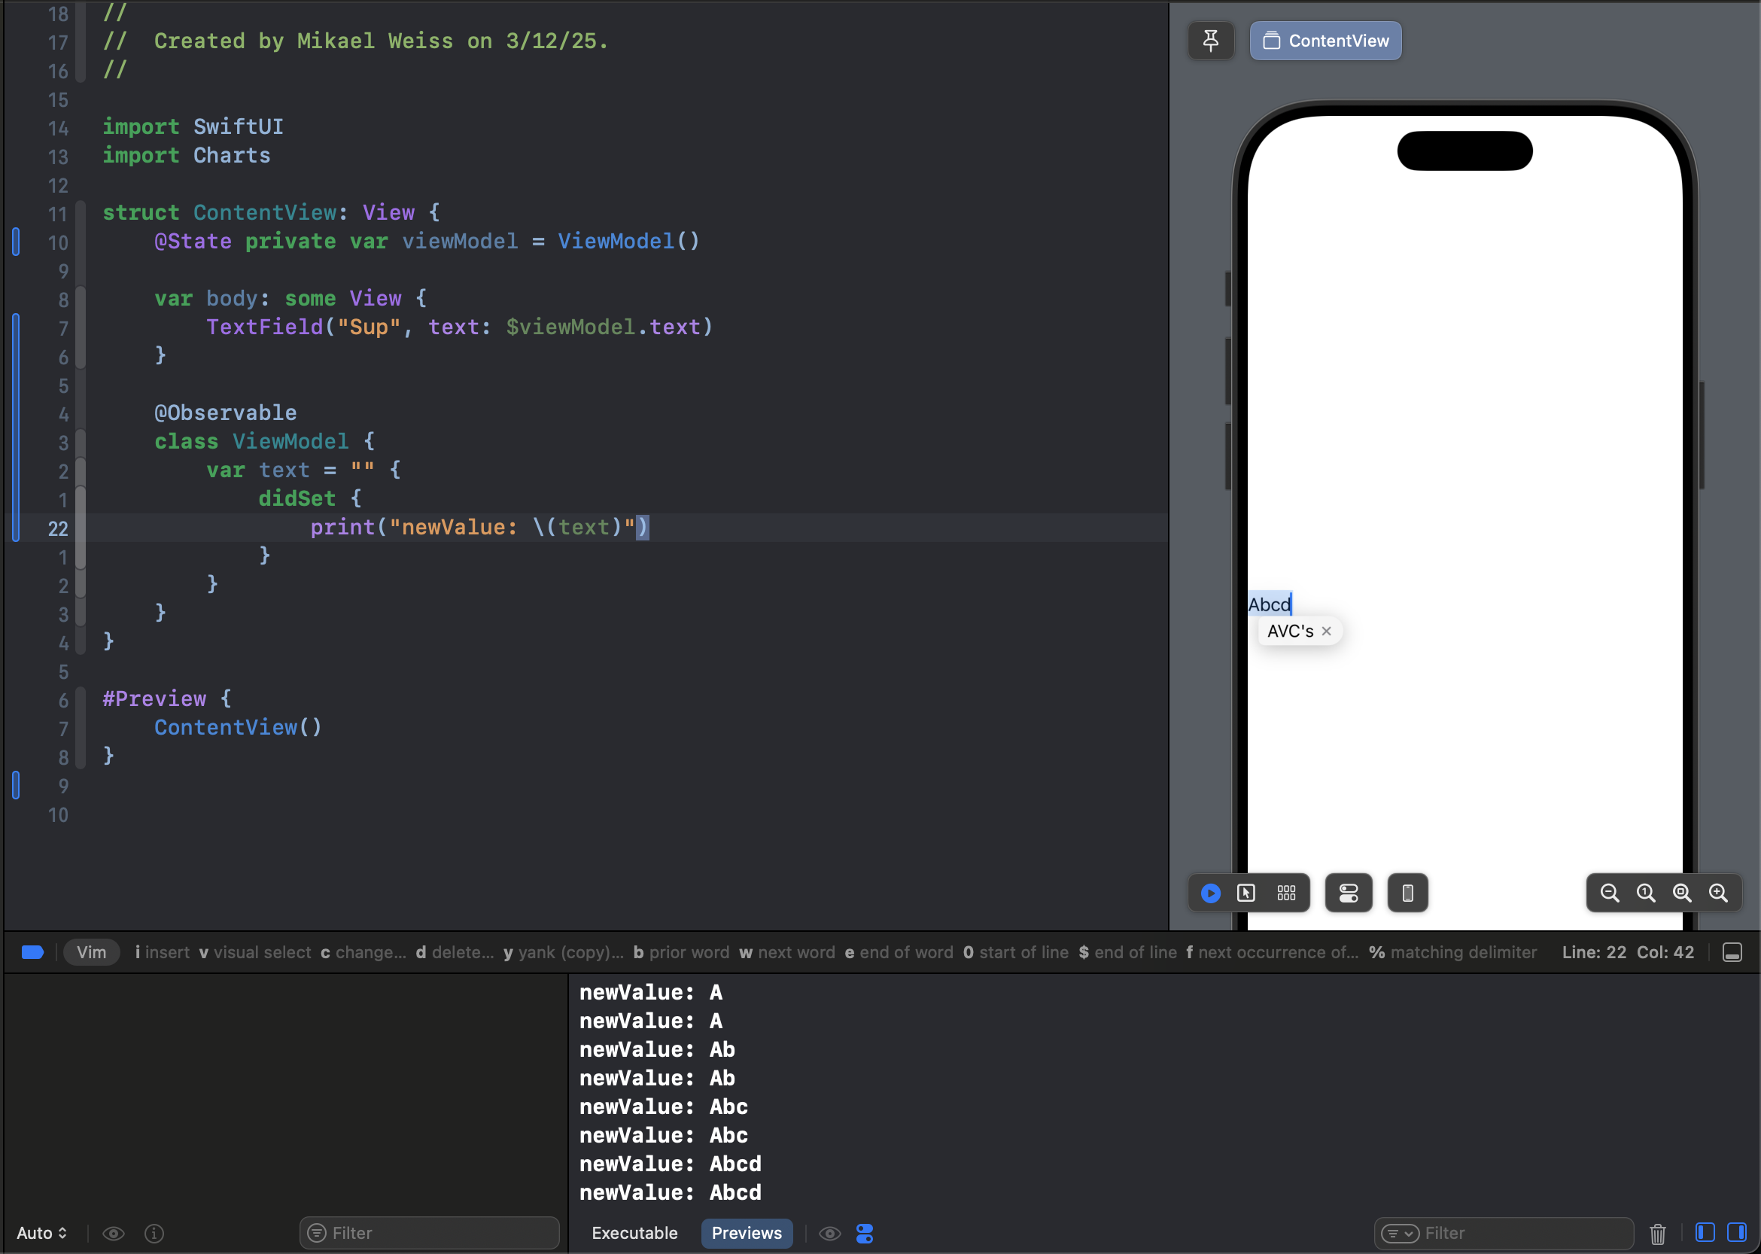Select the Previews console tab
This screenshot has width=1761, height=1254.
(x=746, y=1233)
